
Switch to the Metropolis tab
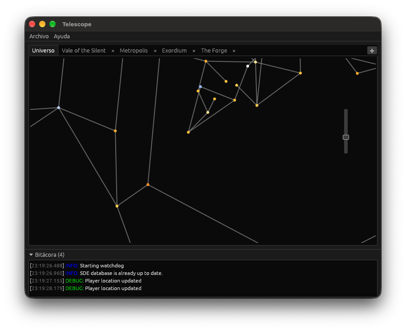point(134,50)
